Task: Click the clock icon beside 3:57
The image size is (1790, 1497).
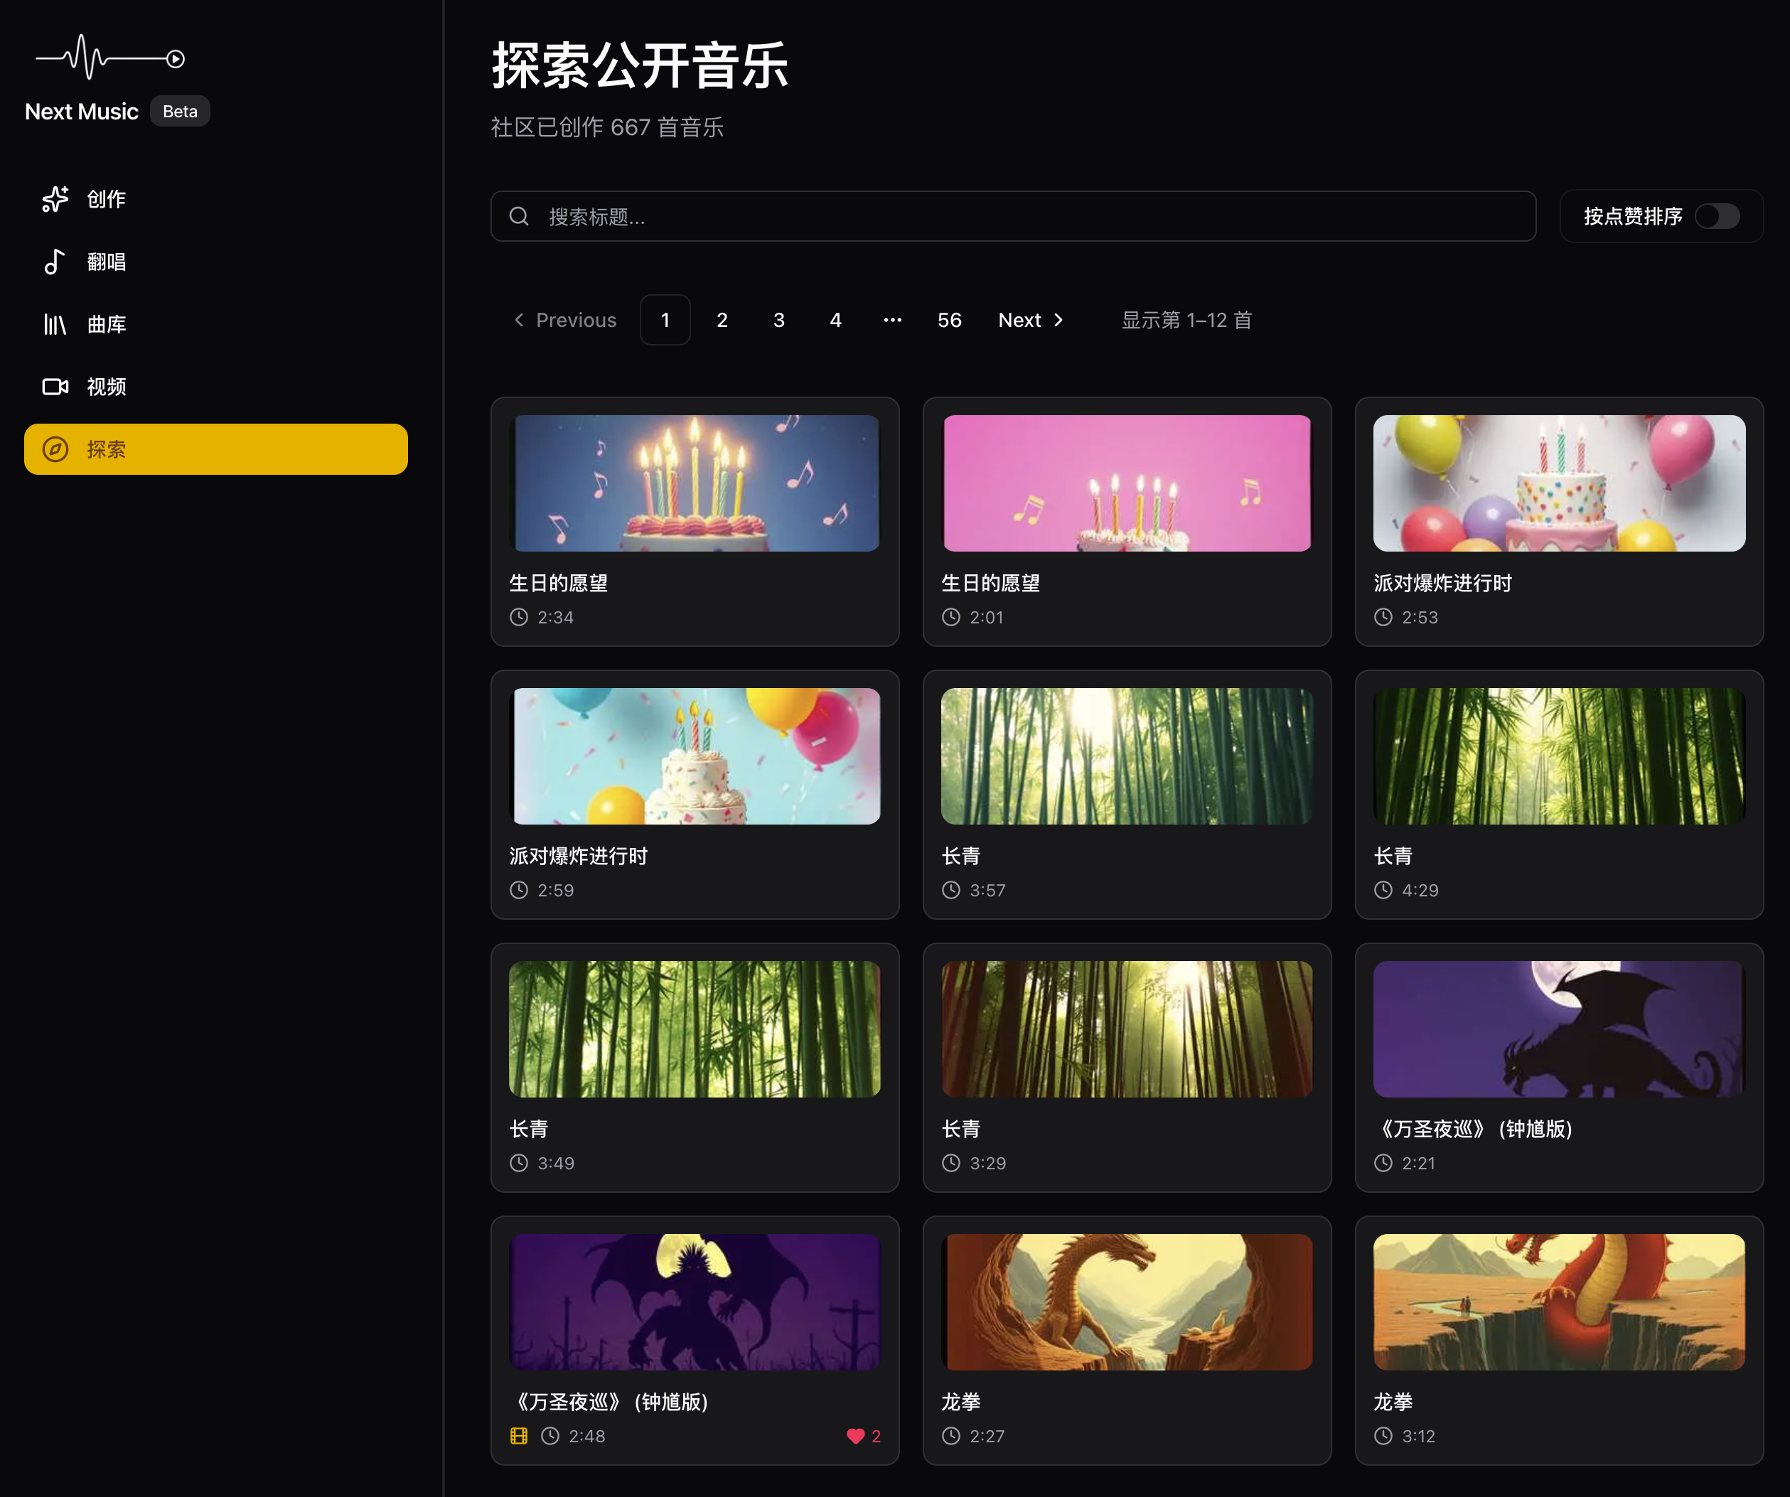Action: (x=951, y=890)
